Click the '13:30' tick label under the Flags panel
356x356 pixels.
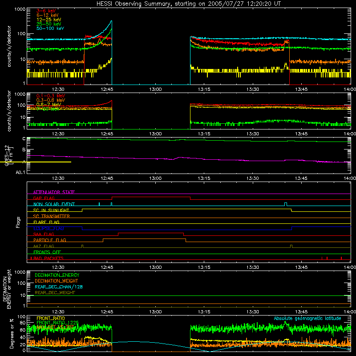coord(253,267)
